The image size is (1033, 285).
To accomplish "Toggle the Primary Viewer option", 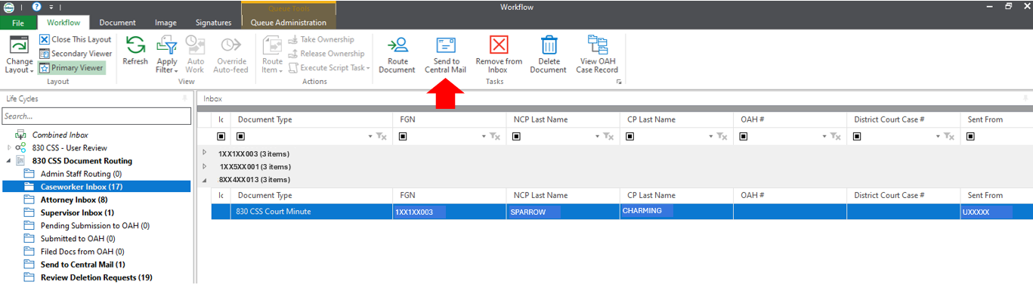I will pos(71,67).
